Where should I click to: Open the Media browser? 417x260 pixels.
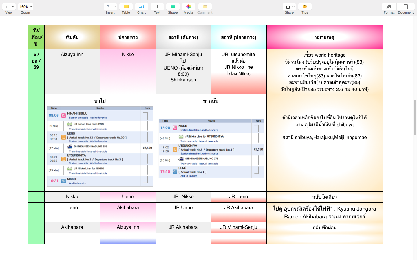pyautogui.click(x=189, y=7)
